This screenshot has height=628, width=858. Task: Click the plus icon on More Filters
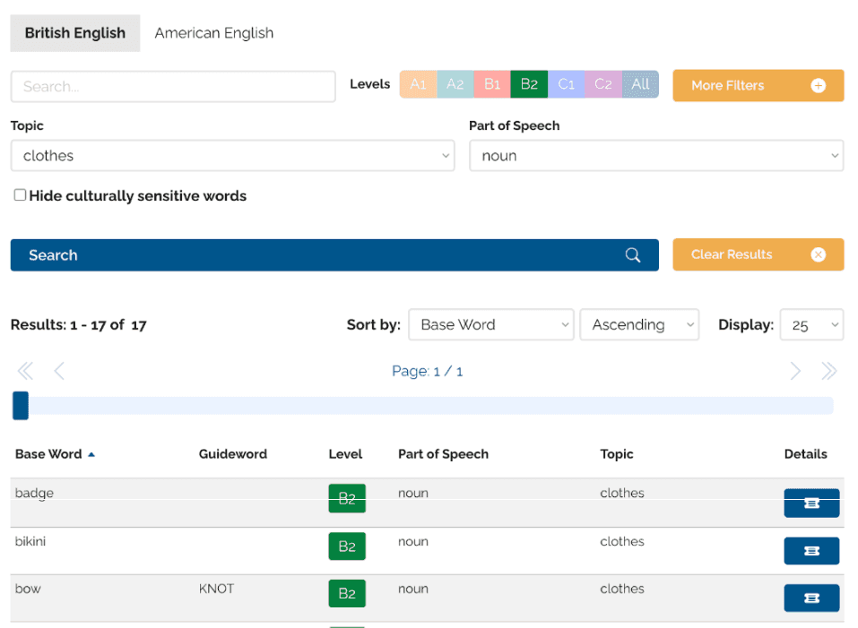[818, 86]
